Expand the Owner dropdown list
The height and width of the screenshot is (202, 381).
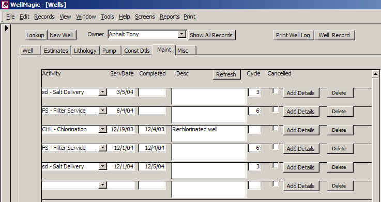(182, 34)
